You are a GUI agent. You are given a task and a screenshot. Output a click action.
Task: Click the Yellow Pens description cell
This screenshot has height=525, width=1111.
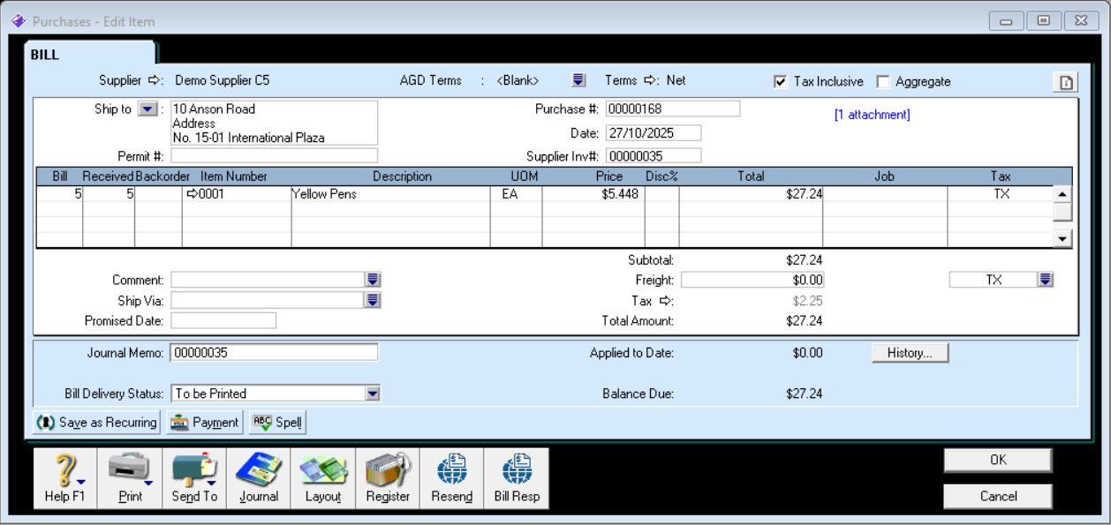390,194
